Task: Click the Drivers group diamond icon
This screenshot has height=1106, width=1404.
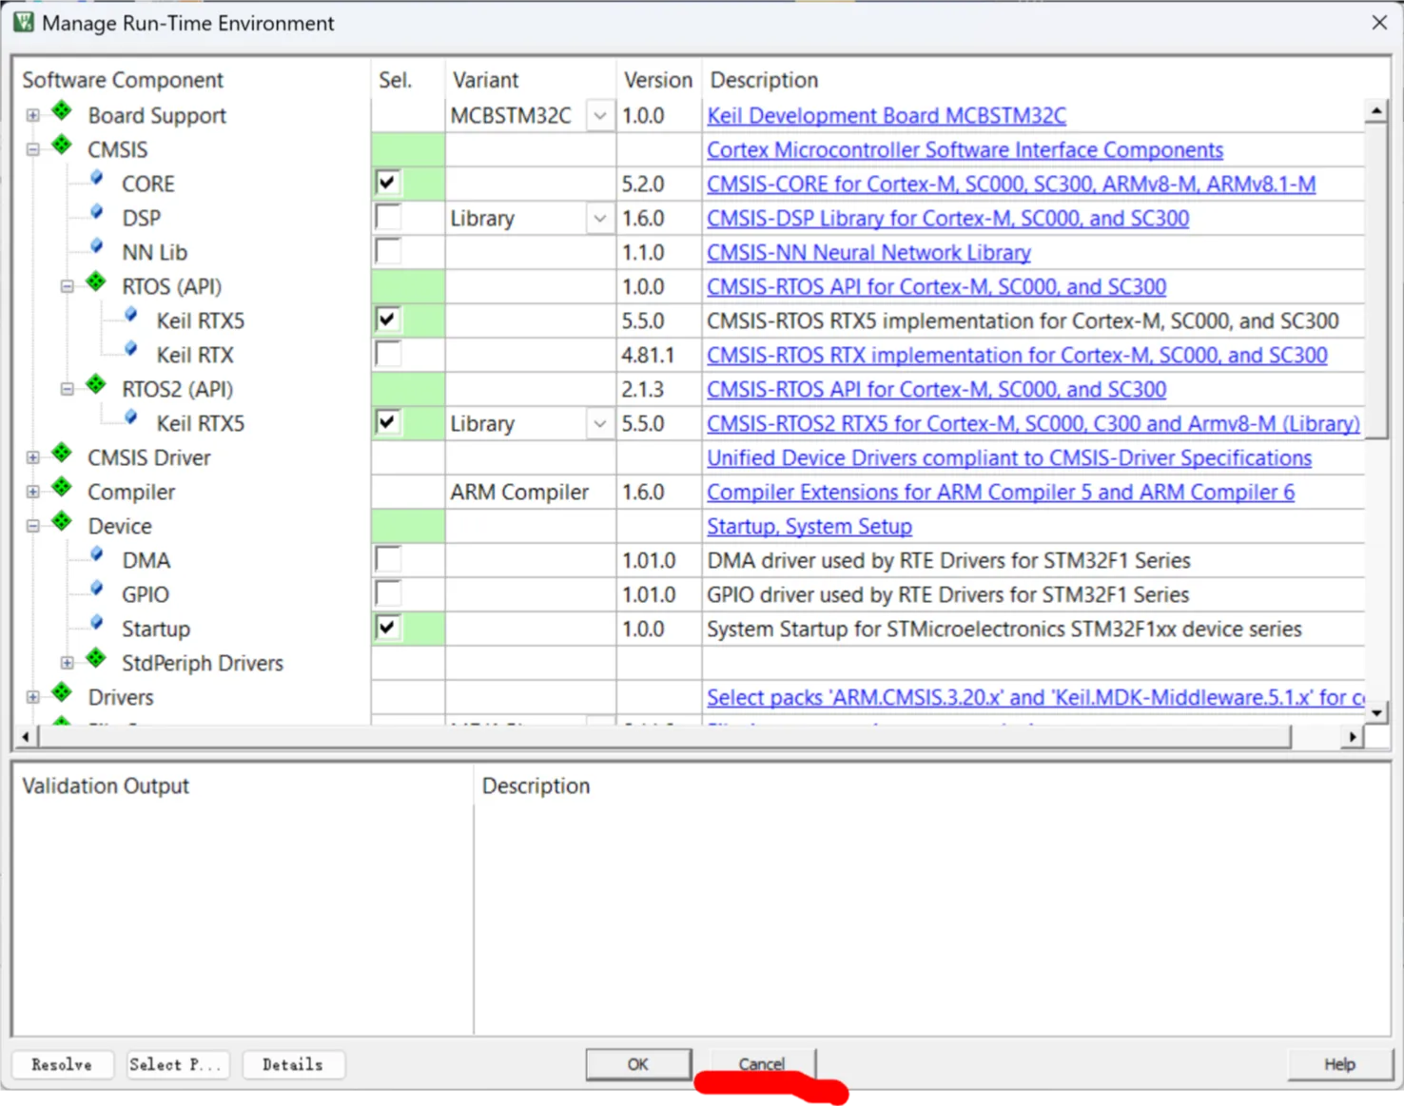Action: 62,693
